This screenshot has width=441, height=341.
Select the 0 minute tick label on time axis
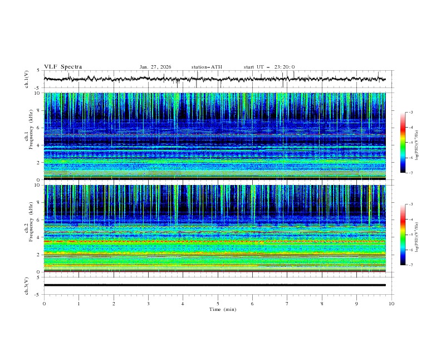tap(45, 304)
